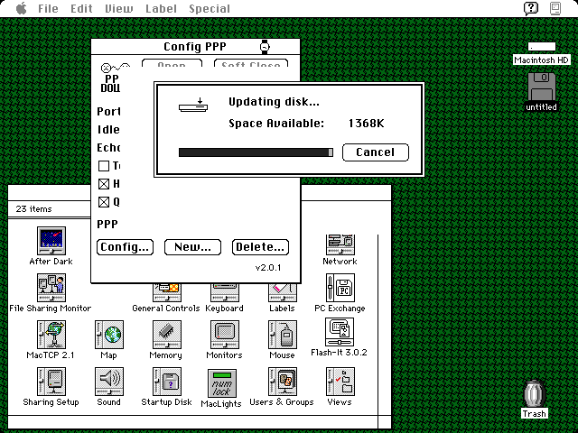The height and width of the screenshot is (433, 578).
Task: Open the View menu
Action: tap(119, 8)
